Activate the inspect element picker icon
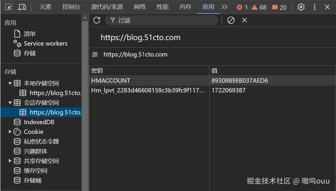Viewport: 336px width, 191px height. click(8, 7)
